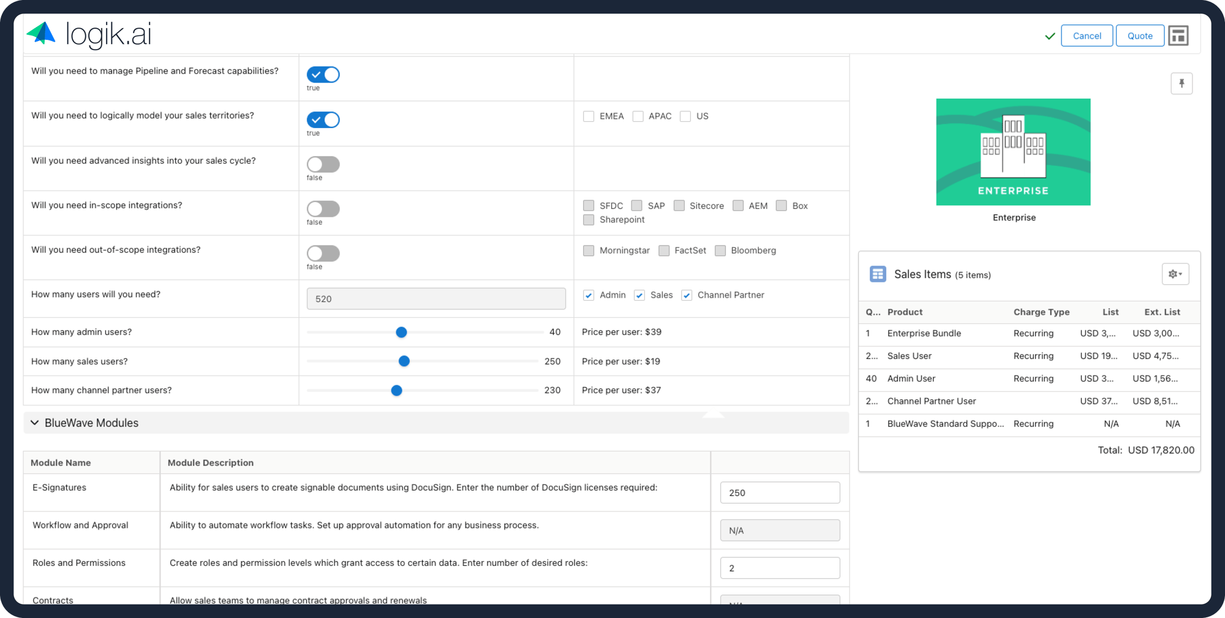Click the admin users slider handle

click(x=401, y=332)
